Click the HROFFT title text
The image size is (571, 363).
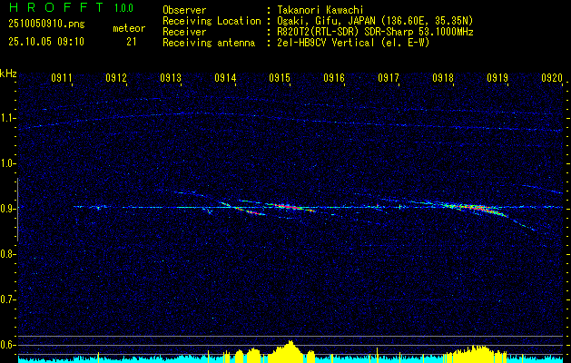(x=56, y=7)
